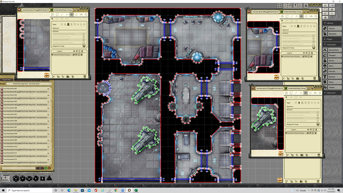Toggle visibility of the starship decks 011.jpg layer

pos(74,55)
